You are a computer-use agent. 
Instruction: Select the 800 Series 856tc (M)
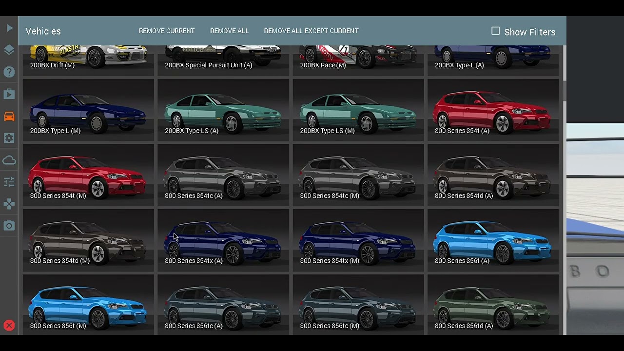pyautogui.click(x=358, y=305)
